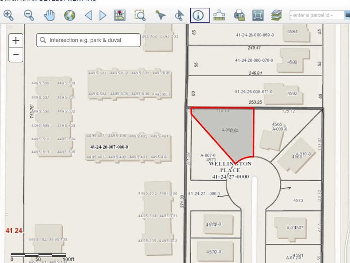The image size is (350, 263).
Task: Pick the arrow select feature tool
Action: [160, 15]
